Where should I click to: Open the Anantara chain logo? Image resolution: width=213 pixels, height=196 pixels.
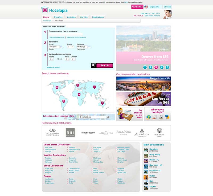[142, 133]
